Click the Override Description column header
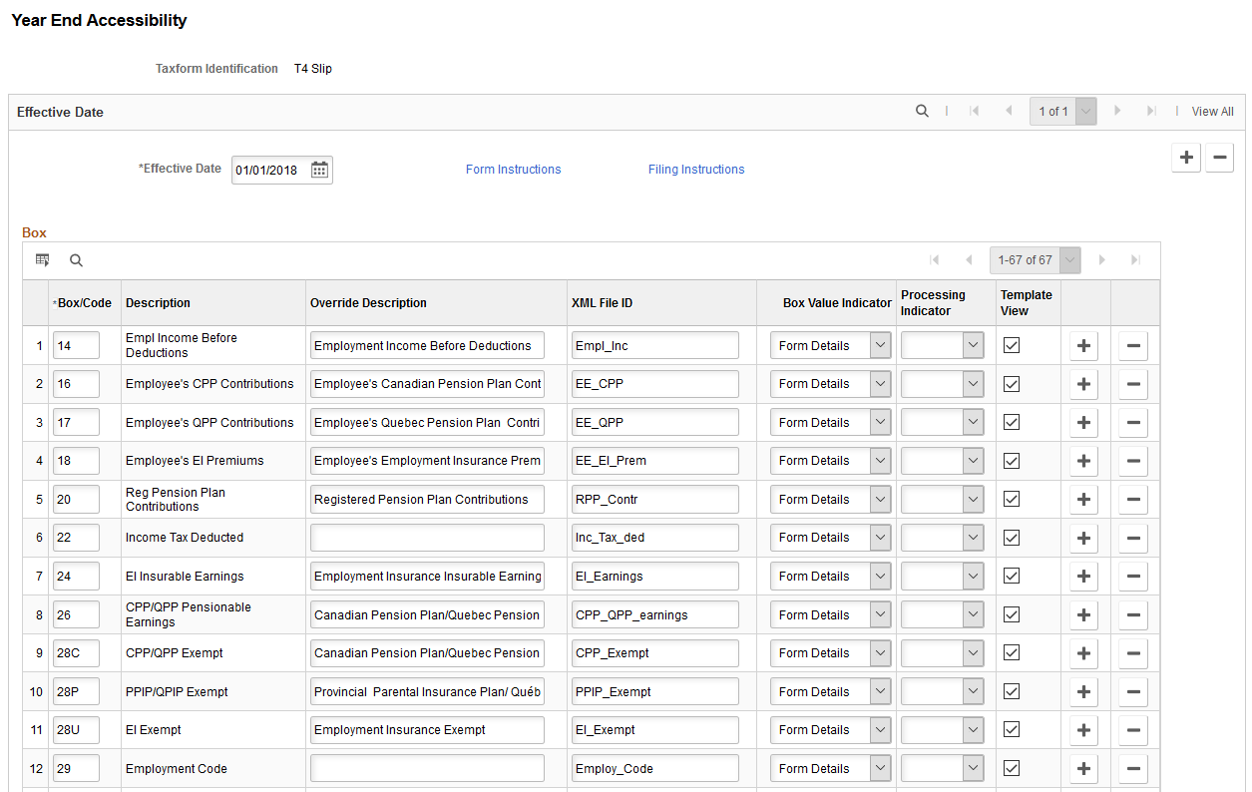The height and width of the screenshot is (792, 1252). (368, 303)
